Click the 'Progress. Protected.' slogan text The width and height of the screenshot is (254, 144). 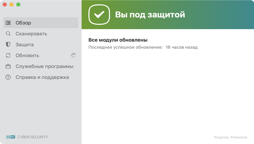tap(231, 137)
